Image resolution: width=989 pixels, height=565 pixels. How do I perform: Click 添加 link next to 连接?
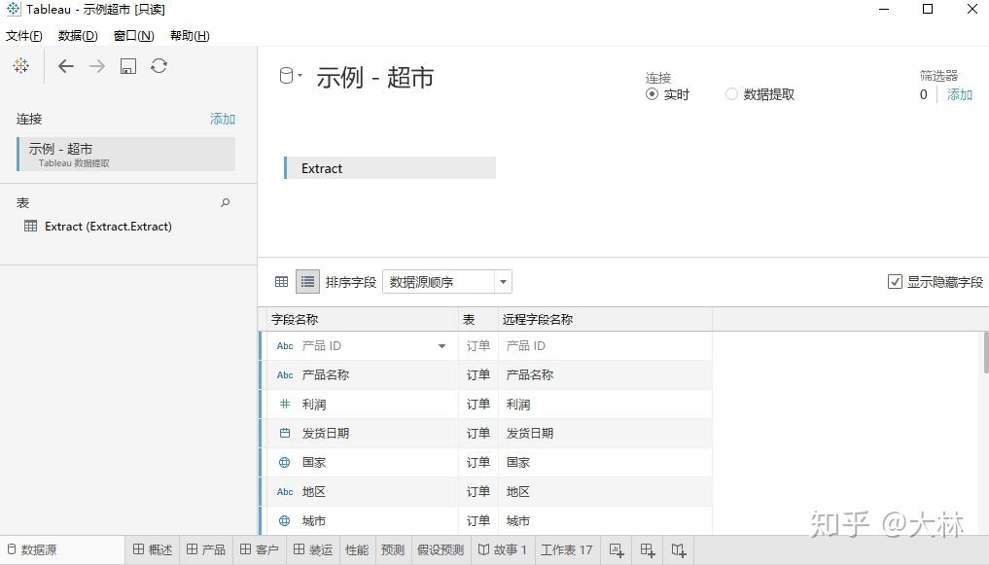click(x=223, y=119)
